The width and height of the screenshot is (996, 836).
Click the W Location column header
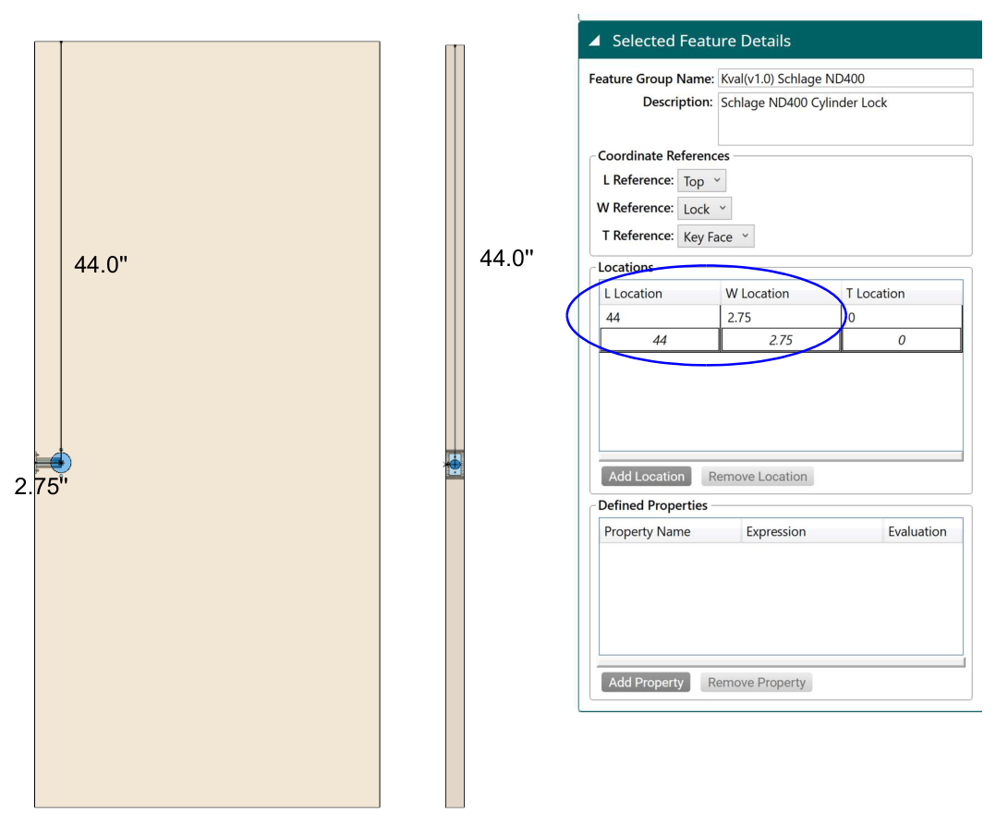pyautogui.click(x=781, y=294)
